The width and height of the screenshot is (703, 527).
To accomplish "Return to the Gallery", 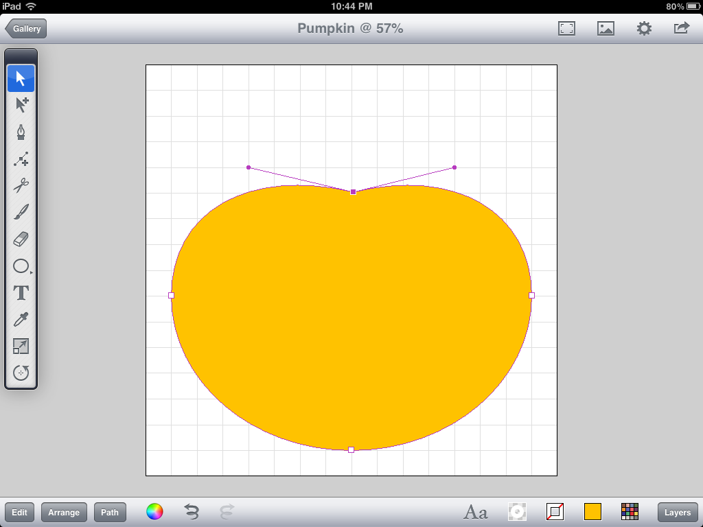I will (x=25, y=28).
